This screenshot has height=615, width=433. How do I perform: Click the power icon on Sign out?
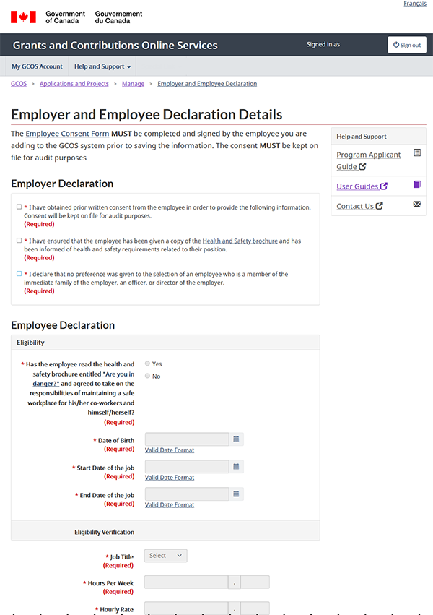coord(395,45)
